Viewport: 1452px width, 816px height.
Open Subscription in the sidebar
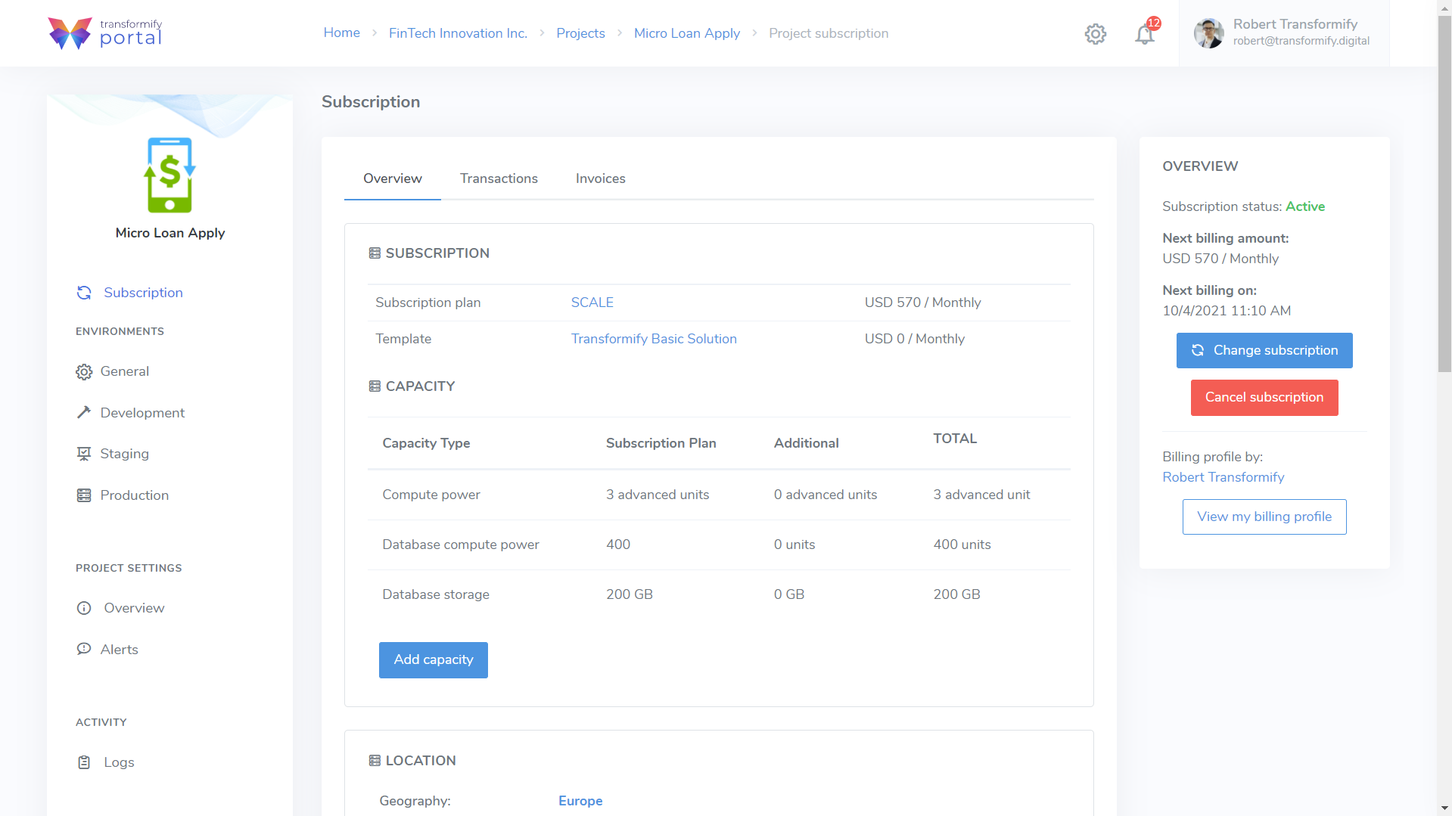pos(143,293)
